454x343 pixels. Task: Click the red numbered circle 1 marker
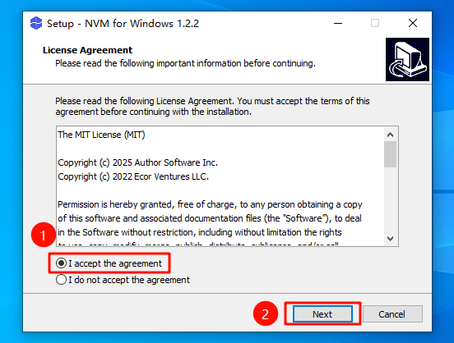tap(44, 235)
